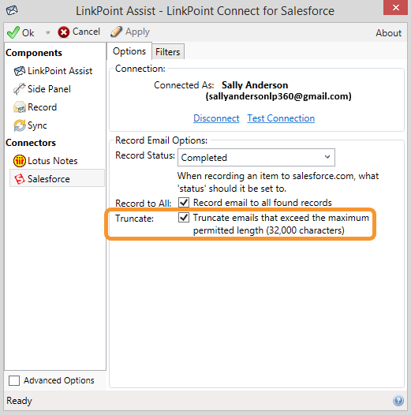Open the Record Status dropdown

256,158
